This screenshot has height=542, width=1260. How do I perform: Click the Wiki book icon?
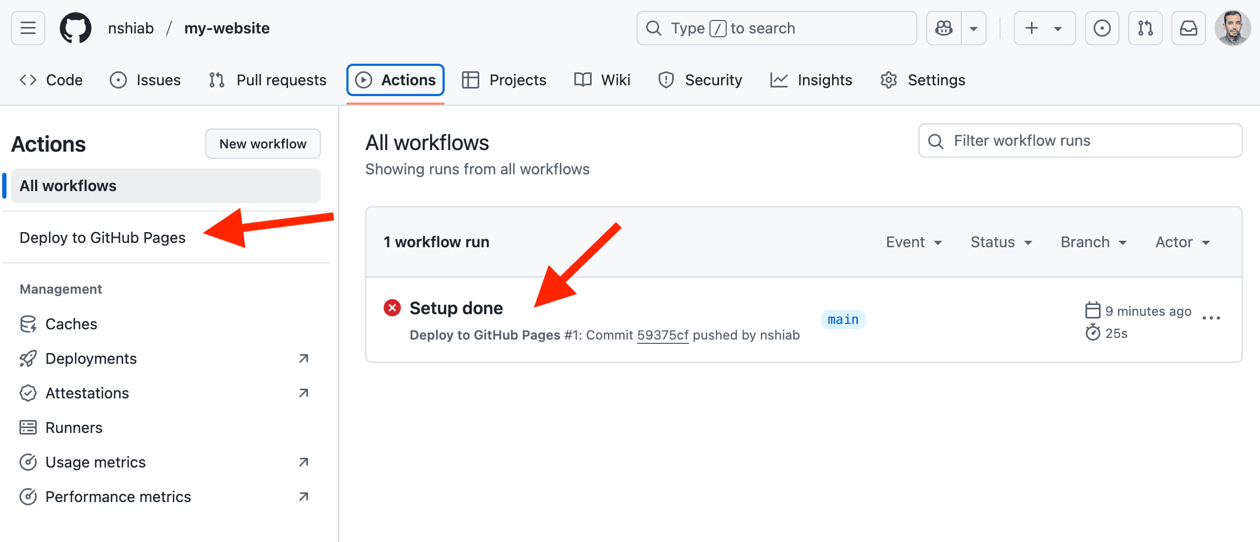coord(583,80)
